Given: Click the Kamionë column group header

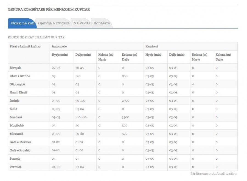Looking at the screenshot, I should (x=151, y=46).
